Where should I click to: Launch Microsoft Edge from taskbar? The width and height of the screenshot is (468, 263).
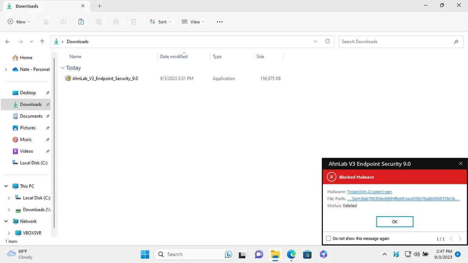click(291, 254)
